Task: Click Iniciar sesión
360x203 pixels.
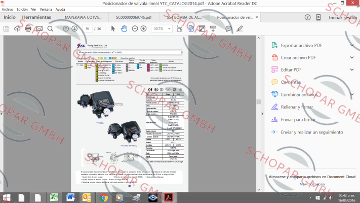Action: click(343, 18)
